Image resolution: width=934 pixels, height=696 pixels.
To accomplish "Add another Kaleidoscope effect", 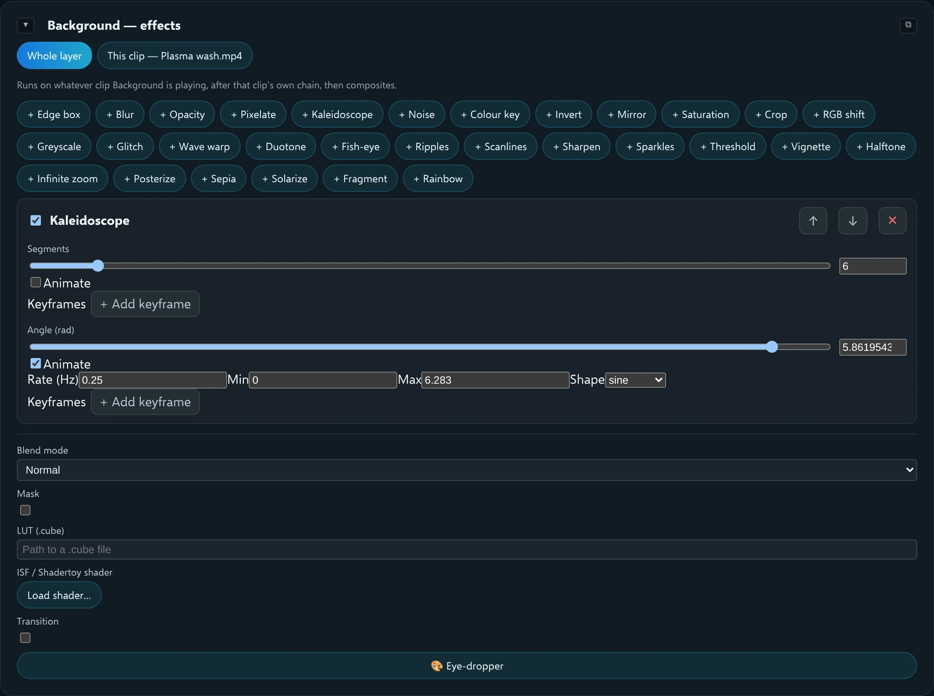I will (337, 114).
